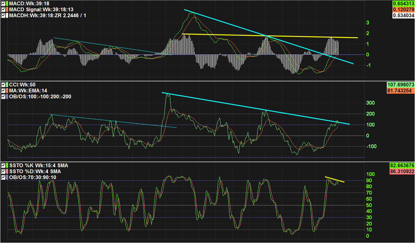Select the thick cyan trendline on the CCI panel
The height and width of the screenshot is (243, 415).
pyautogui.click(x=256, y=108)
